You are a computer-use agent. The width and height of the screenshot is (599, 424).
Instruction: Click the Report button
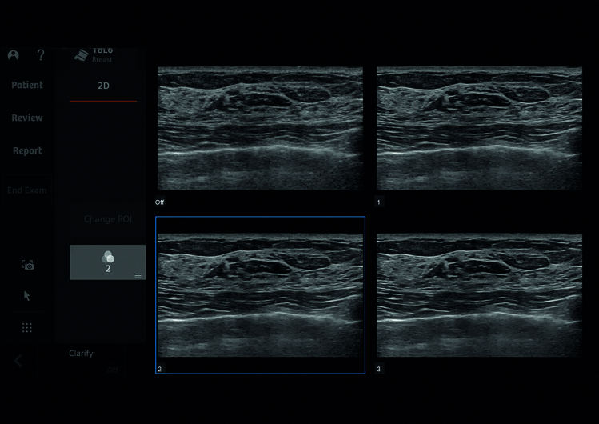tap(27, 151)
